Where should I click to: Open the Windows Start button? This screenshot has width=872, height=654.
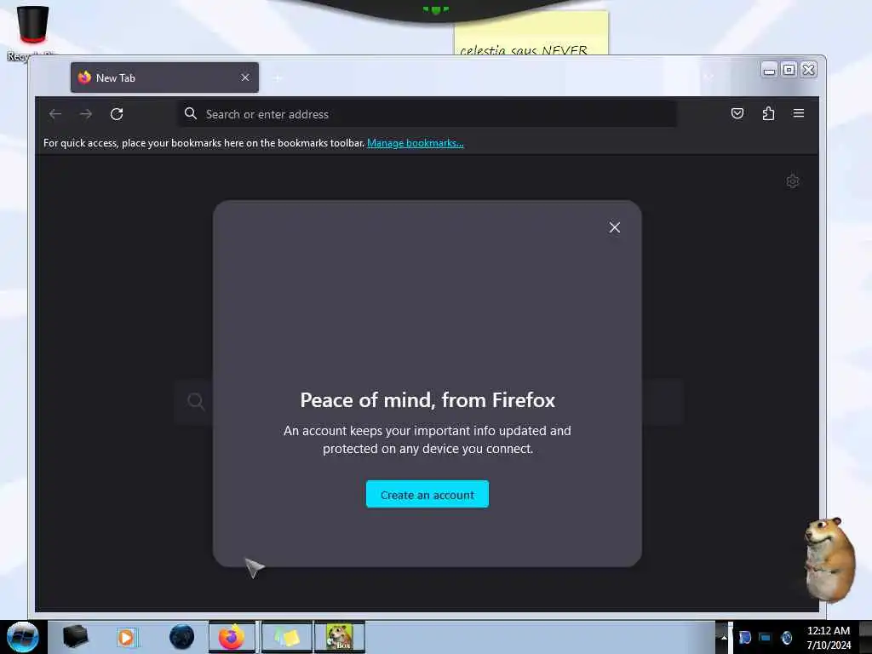(x=23, y=637)
